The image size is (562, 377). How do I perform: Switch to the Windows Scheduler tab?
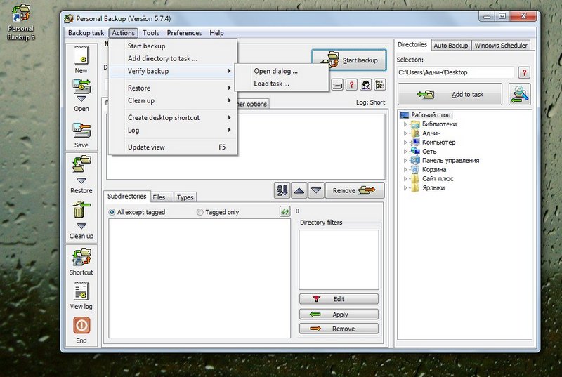click(501, 46)
